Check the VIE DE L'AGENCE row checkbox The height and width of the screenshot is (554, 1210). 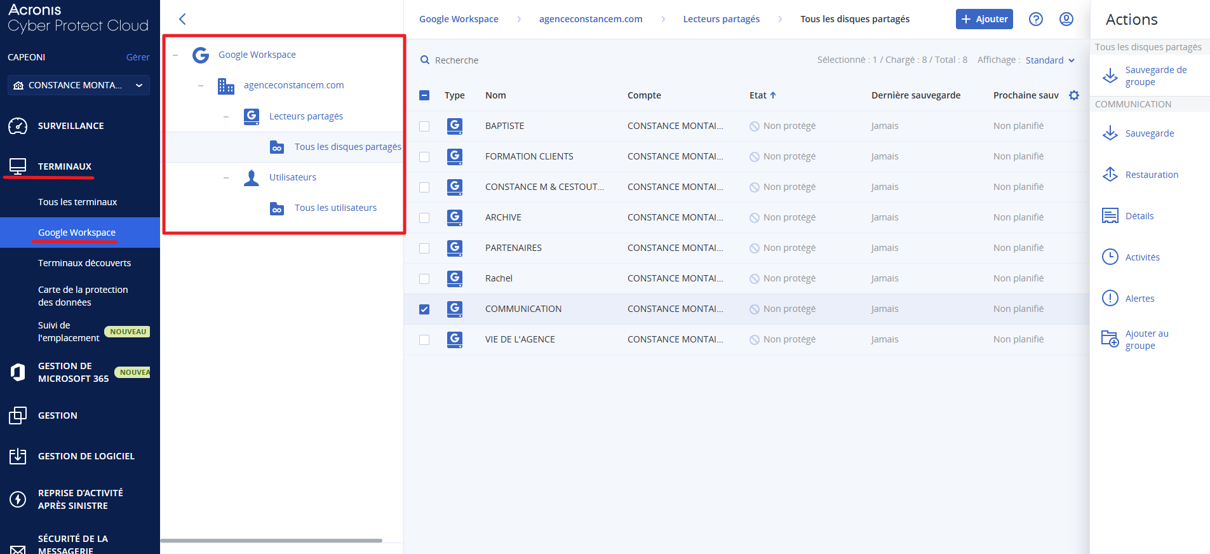(x=424, y=340)
